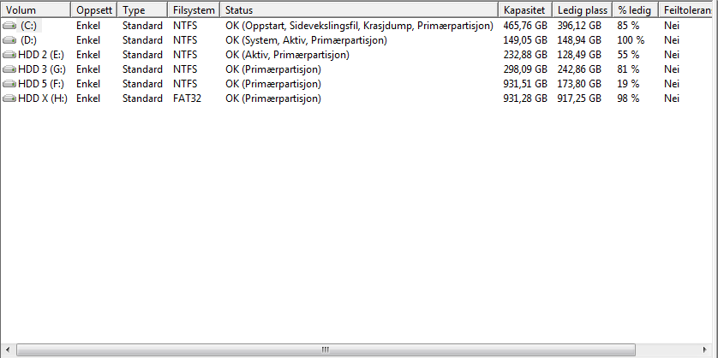Click free space value 396,12 GB
This screenshot has height=358, width=718.
[x=579, y=26]
